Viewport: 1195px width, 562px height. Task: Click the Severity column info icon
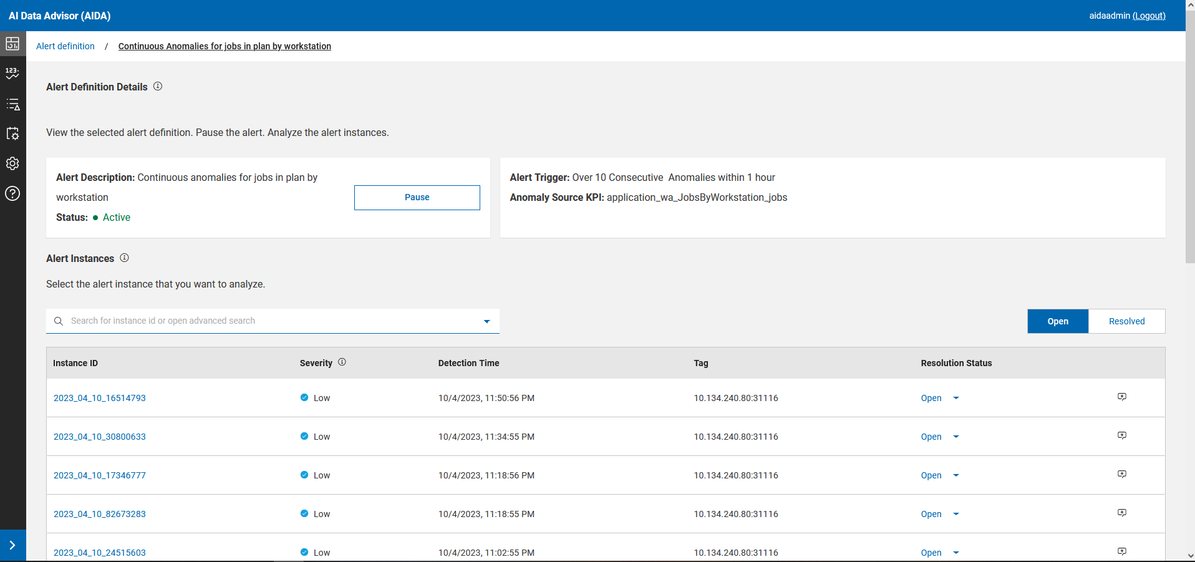coord(342,362)
